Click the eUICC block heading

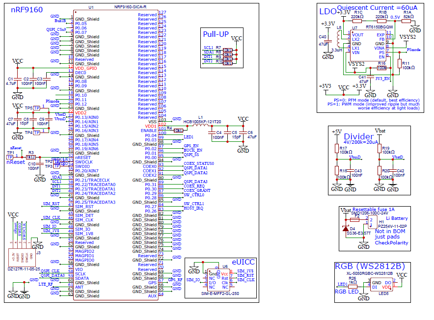point(243,262)
